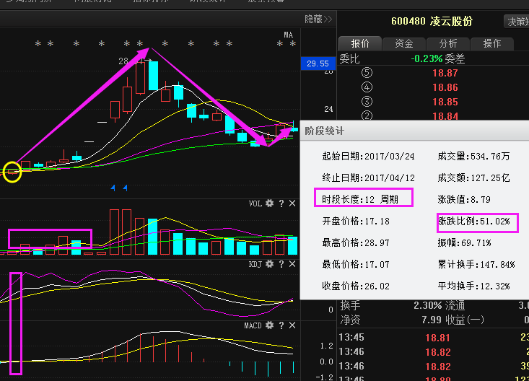The height and width of the screenshot is (381, 529).
Task: Select 最低价格:17.07 entry
Action: tap(356, 264)
